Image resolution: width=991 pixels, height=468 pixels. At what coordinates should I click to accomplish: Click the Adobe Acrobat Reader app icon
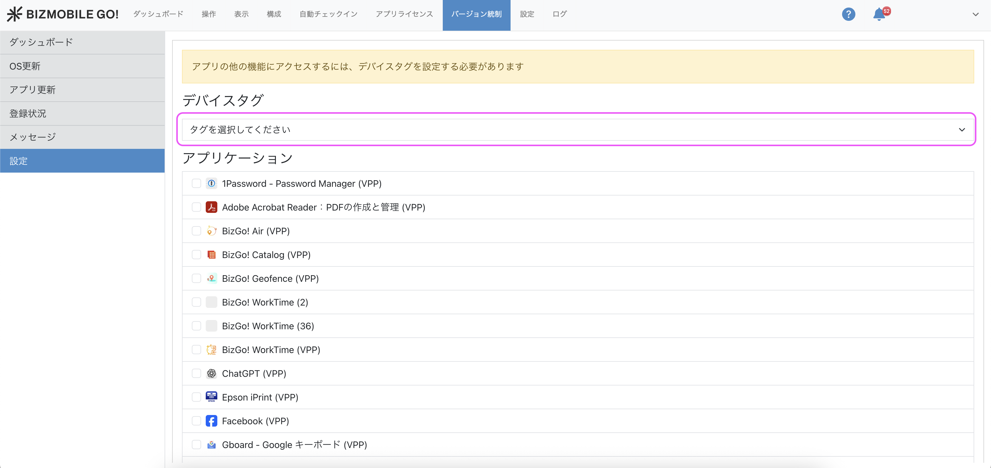point(211,207)
